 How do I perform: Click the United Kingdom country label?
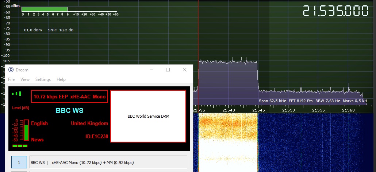click(89, 124)
